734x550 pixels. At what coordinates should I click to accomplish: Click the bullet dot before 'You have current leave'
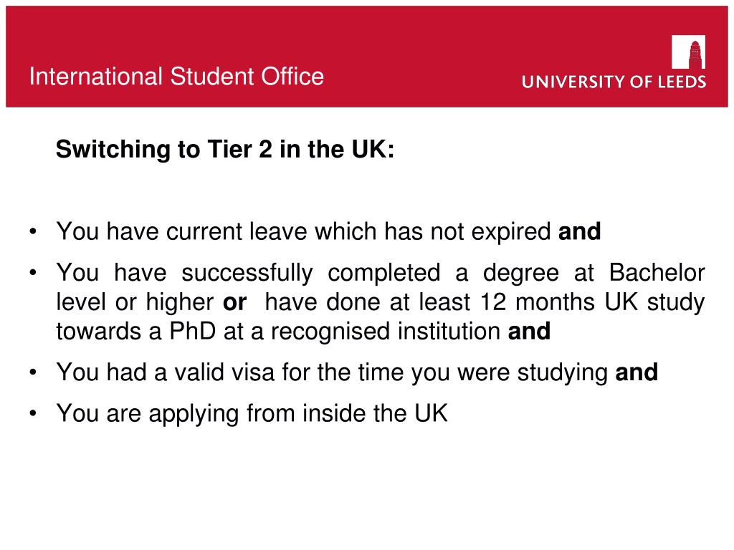point(33,231)
